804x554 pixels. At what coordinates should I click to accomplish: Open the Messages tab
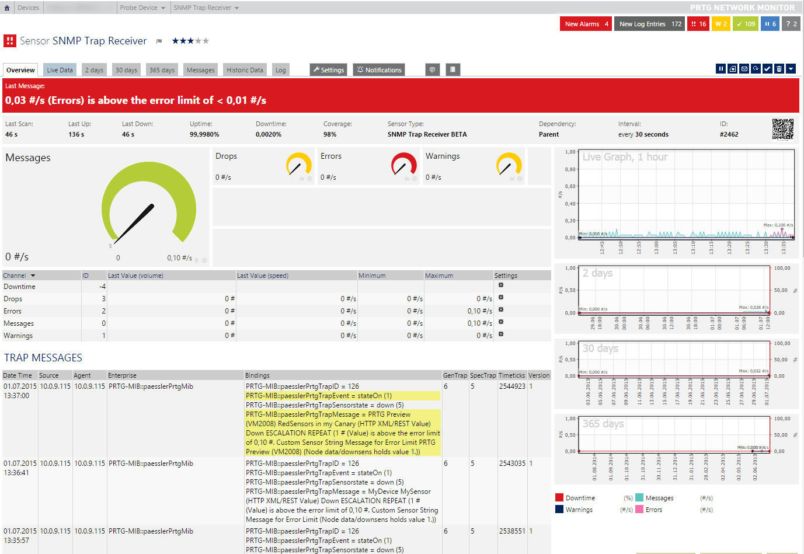pos(200,70)
